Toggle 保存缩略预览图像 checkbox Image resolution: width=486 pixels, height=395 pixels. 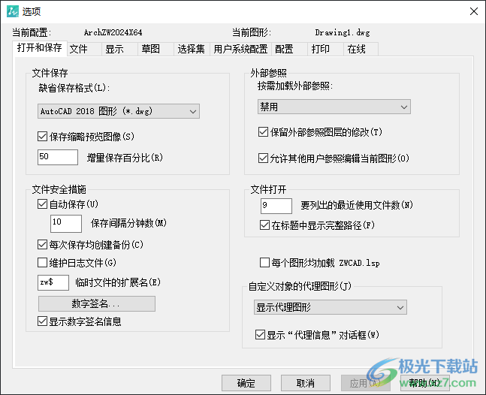coord(42,137)
